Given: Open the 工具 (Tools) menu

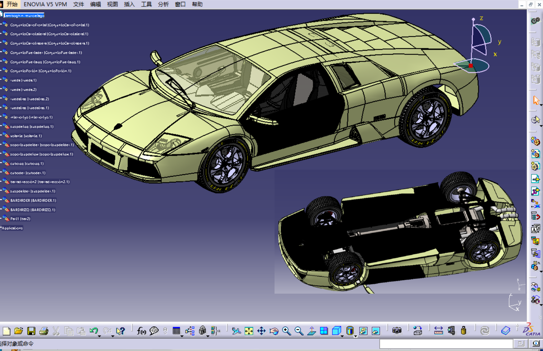Looking at the screenshot, I should [x=146, y=4].
